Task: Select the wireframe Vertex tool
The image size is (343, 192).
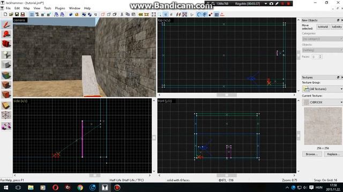Action: pos(6,115)
